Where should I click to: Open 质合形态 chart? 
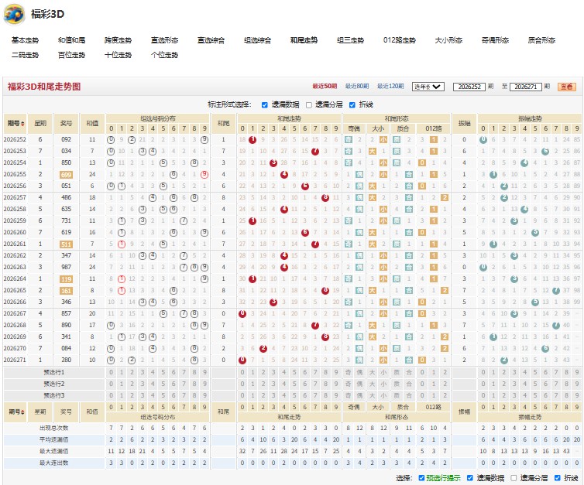(542, 40)
